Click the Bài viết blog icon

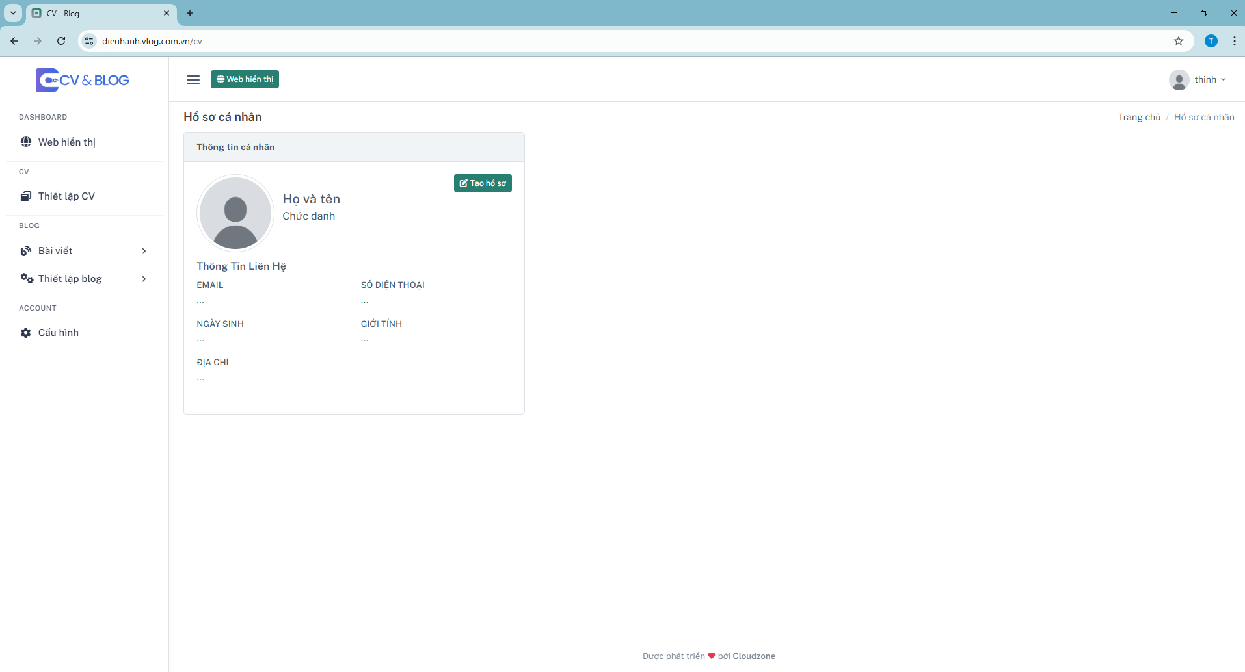[x=26, y=251]
